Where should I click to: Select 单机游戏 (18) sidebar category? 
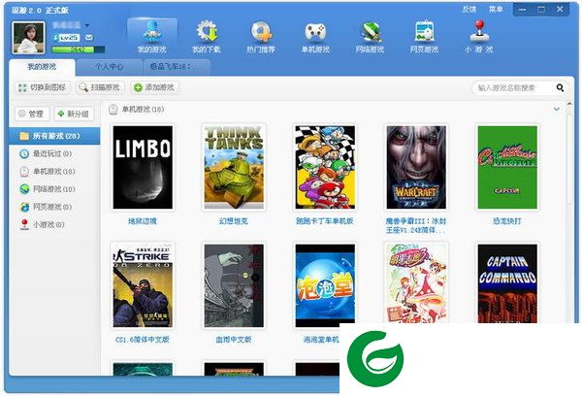(54, 171)
